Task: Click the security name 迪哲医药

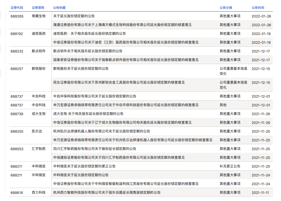Action: (x=39, y=34)
